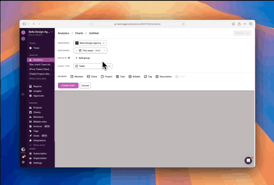This screenshot has height=185, width=274.
Task: Expand the Chart Type Table dropdown
Action: click(93, 66)
